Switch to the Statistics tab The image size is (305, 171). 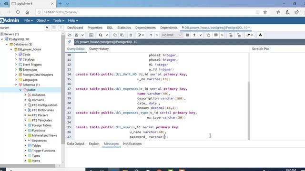point(124,28)
